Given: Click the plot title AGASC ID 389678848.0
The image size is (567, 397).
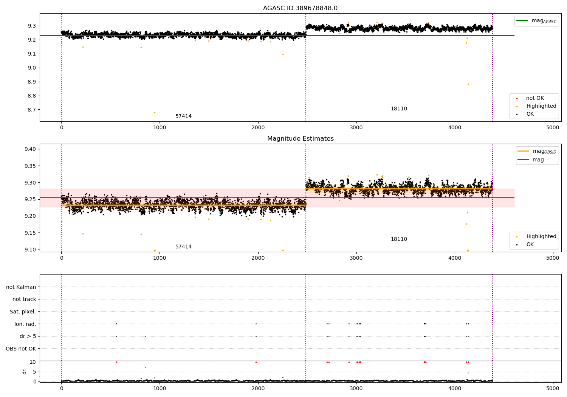Looking at the screenshot, I should tap(300, 8).
